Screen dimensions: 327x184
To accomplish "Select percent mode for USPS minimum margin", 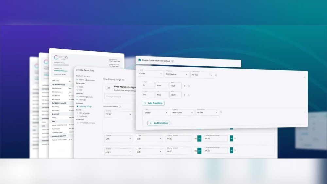I will pyautogui.click(x=235, y=150).
